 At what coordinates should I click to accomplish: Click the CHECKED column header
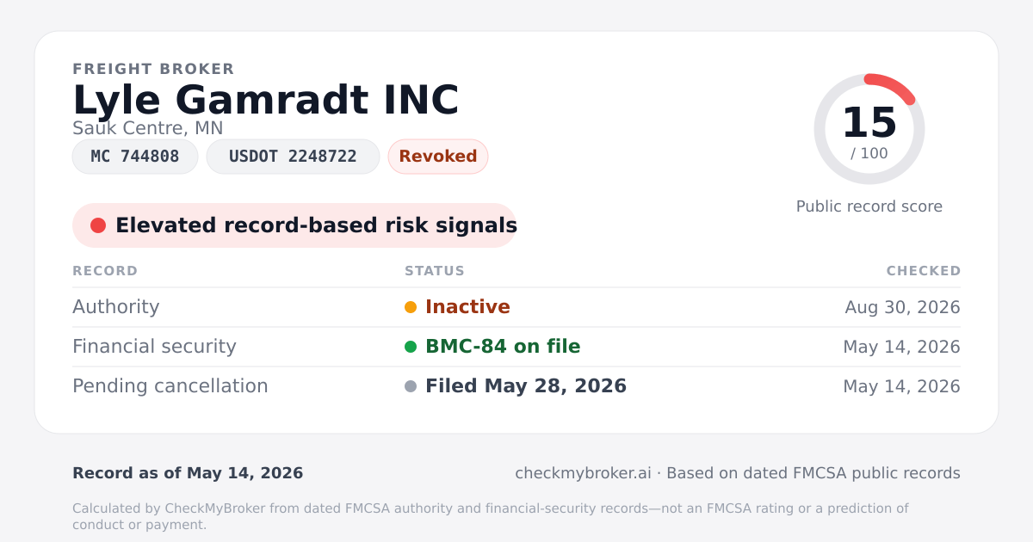coord(924,271)
